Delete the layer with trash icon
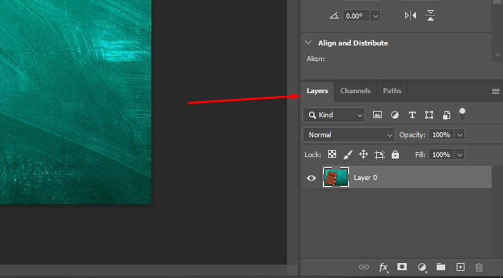The width and height of the screenshot is (503, 278). 479,267
